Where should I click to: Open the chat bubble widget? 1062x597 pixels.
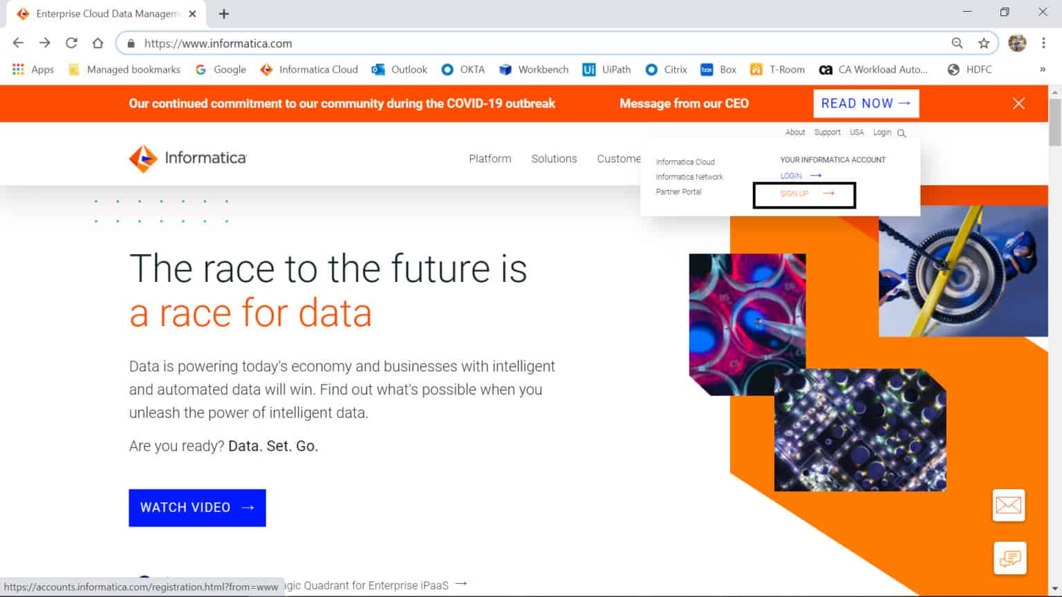1009,558
